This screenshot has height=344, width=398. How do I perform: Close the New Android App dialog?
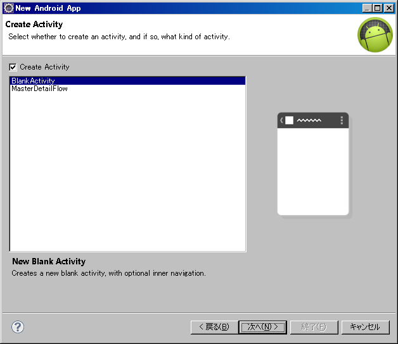[389, 8]
